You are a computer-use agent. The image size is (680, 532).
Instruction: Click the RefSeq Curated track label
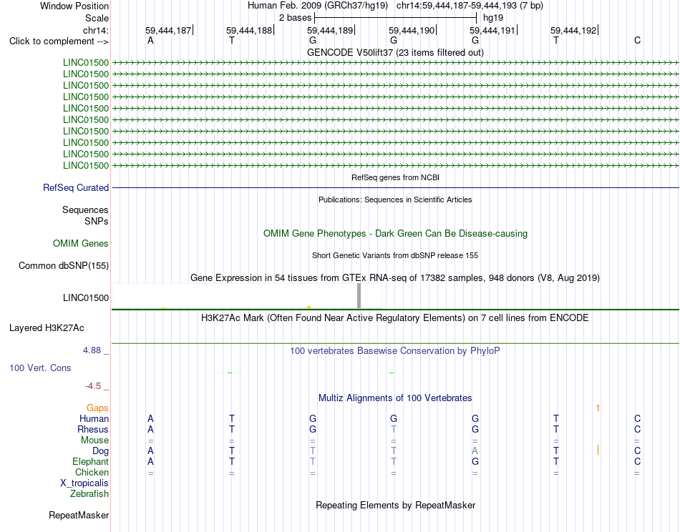tap(75, 187)
